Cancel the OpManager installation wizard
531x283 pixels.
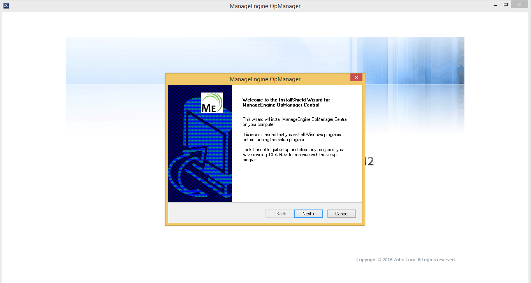[x=341, y=213]
